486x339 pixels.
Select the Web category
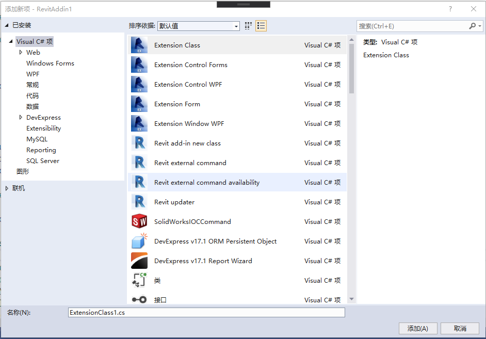pos(33,52)
